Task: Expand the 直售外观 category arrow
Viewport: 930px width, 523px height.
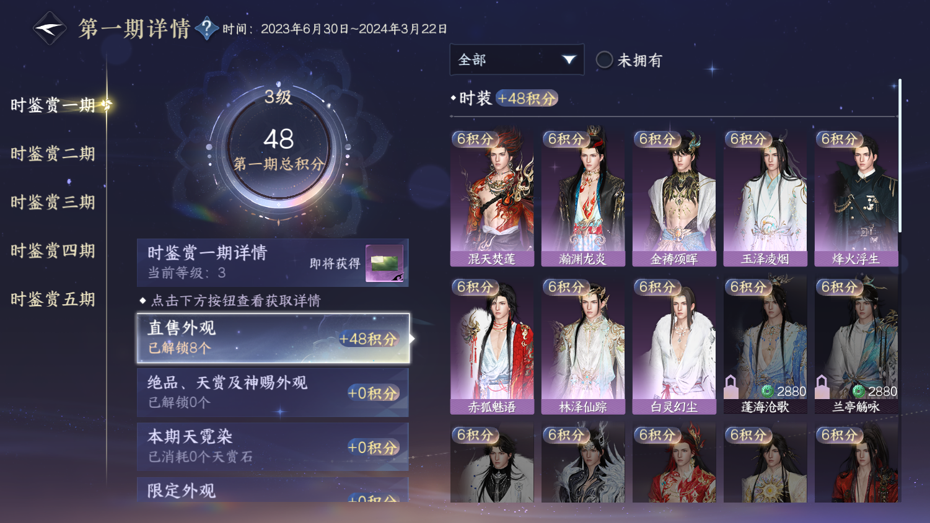Action: [x=412, y=338]
